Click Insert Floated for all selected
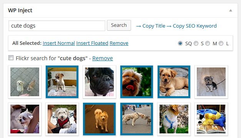The width and height of the screenshot is (241, 138). click(92, 43)
